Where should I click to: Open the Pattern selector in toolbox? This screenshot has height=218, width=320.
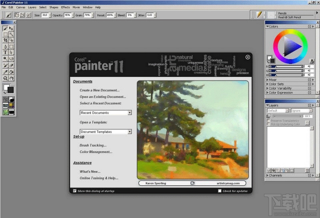(x=6, y=105)
